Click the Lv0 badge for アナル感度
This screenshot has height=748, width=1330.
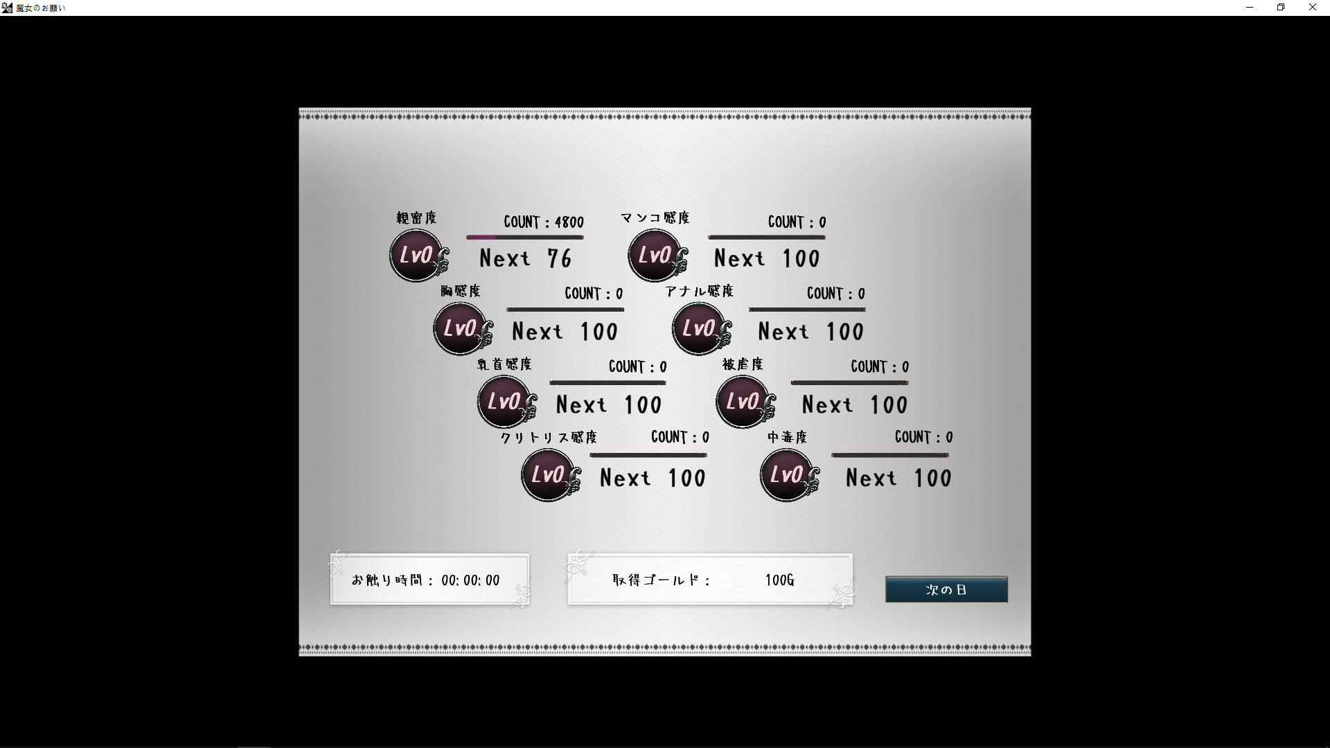(700, 328)
